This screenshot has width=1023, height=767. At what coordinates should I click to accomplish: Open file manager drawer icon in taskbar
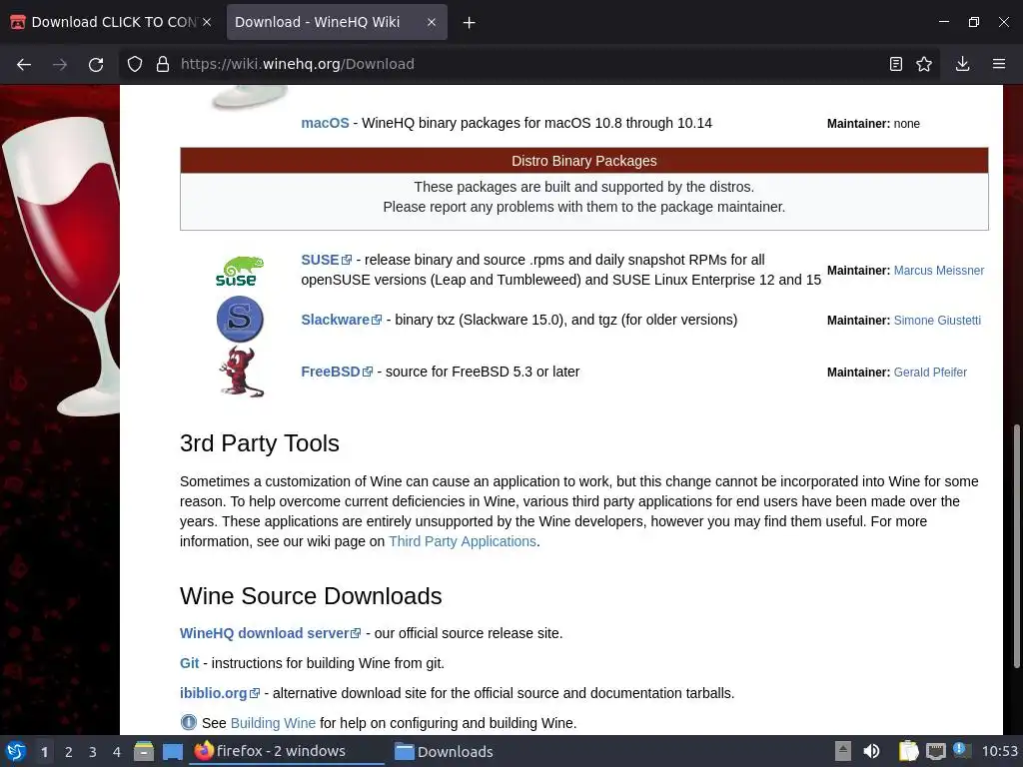pos(144,751)
